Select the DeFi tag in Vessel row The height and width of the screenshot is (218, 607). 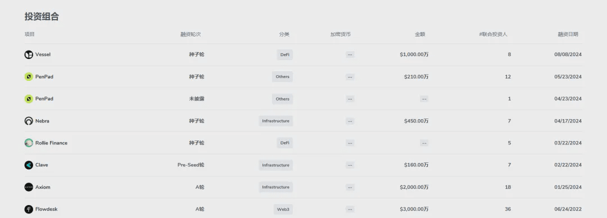[x=285, y=54]
